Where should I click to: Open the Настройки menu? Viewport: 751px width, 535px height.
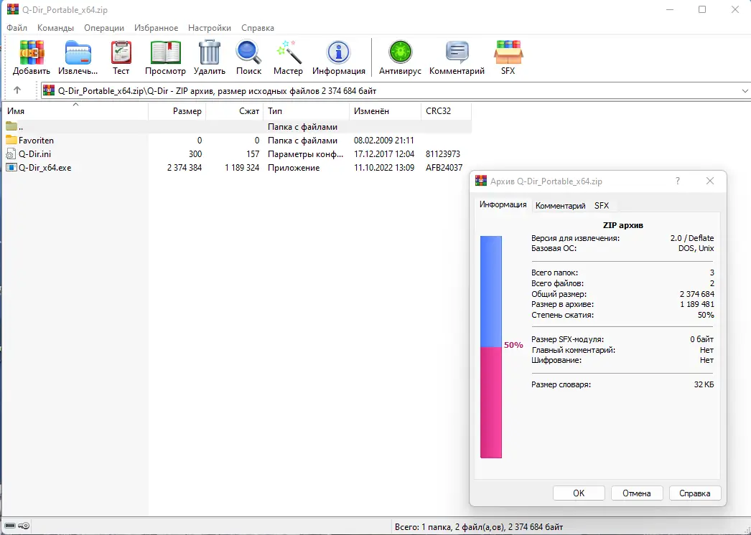point(210,28)
